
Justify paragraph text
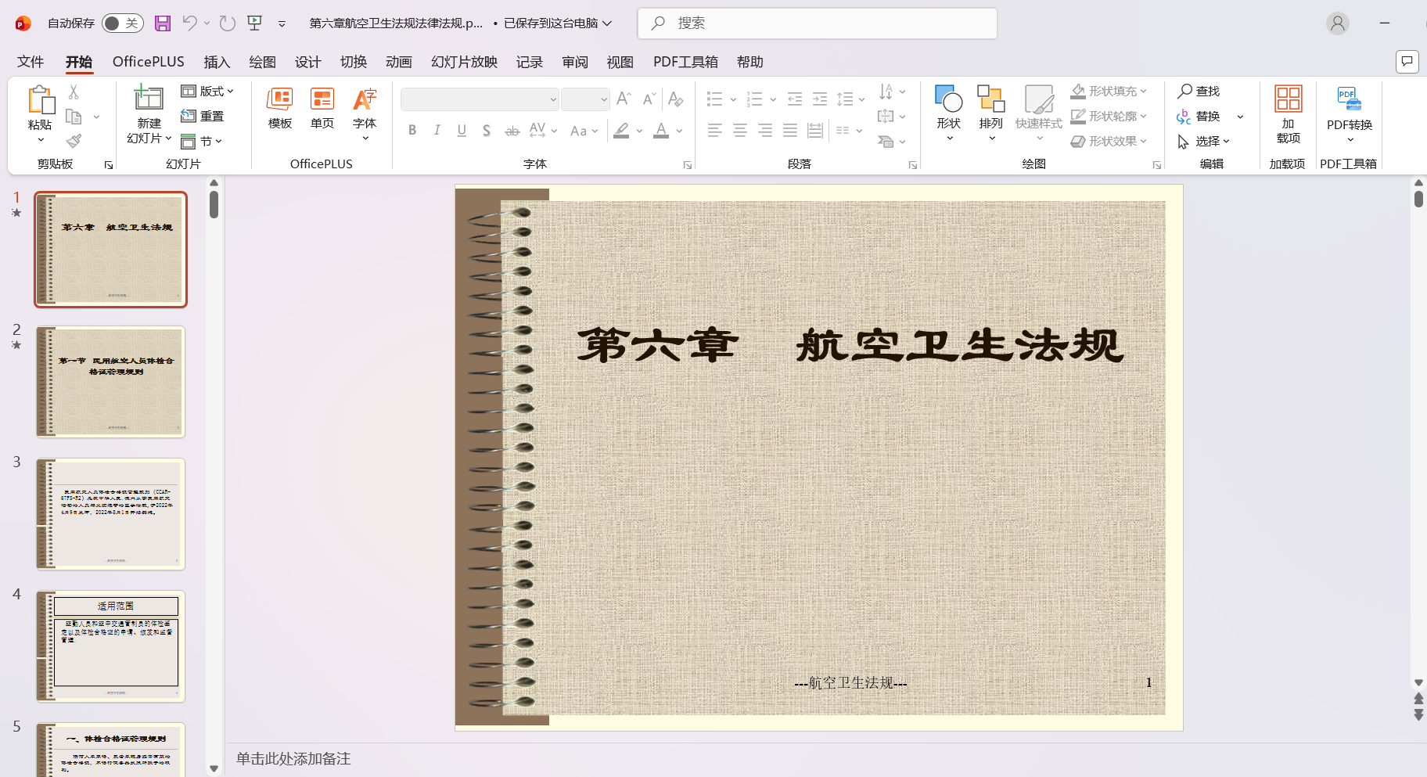[x=790, y=131]
